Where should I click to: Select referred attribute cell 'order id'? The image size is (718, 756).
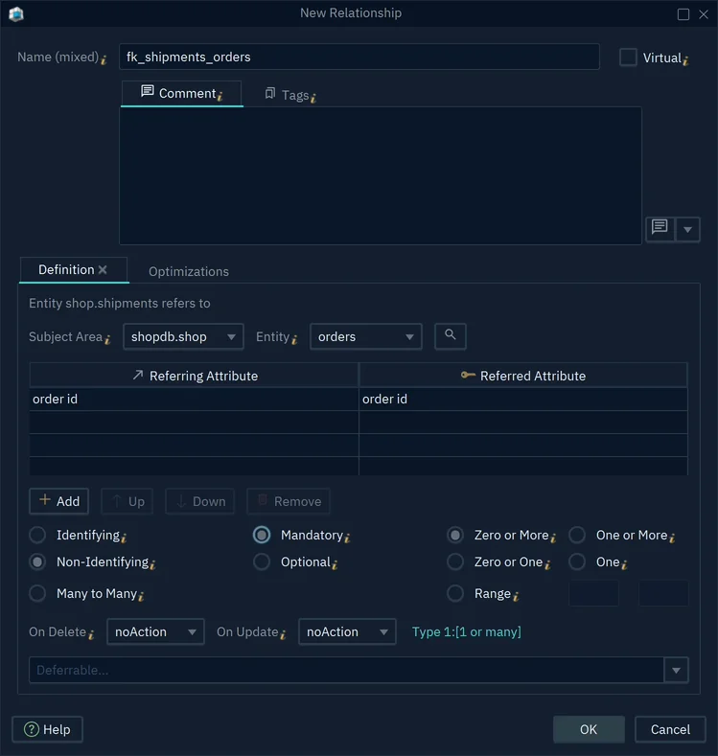point(523,400)
